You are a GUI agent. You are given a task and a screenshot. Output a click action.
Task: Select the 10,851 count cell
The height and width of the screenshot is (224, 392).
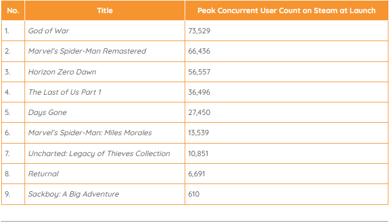pyautogui.click(x=286, y=154)
